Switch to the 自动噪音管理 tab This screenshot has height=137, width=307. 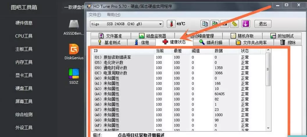pyautogui.click(x=199, y=36)
